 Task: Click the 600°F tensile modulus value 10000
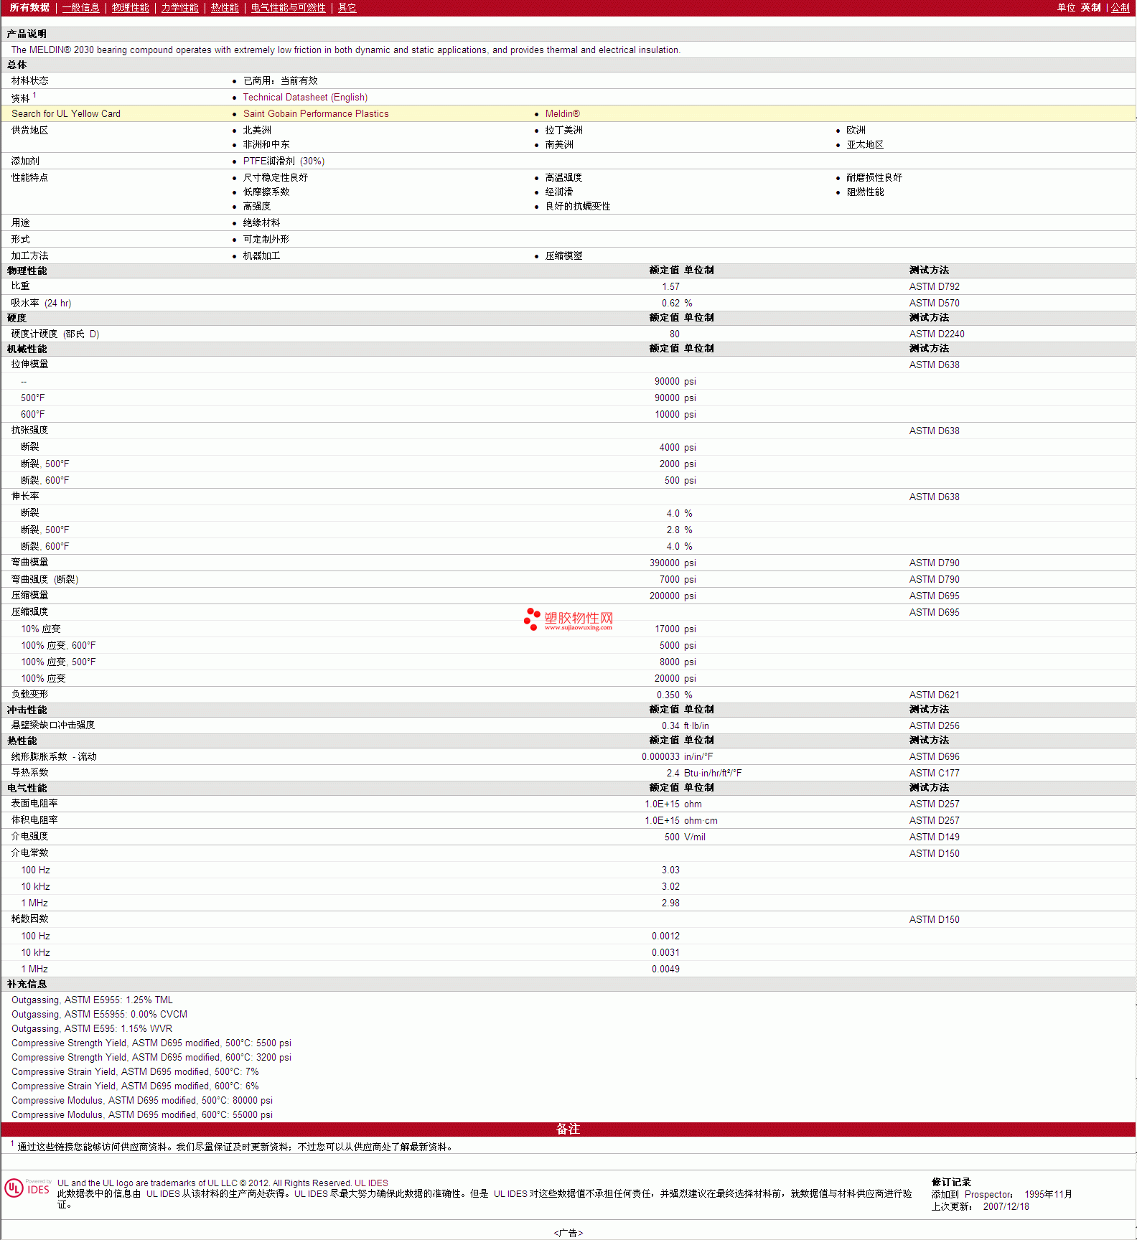[x=667, y=414]
